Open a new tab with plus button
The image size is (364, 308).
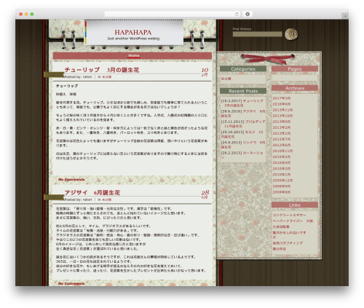pos(345,16)
